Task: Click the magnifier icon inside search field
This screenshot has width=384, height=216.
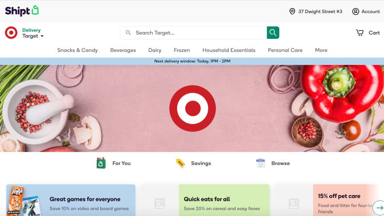Action: 128,33
